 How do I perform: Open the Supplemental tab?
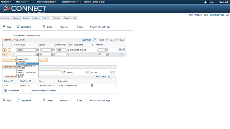point(70,18)
